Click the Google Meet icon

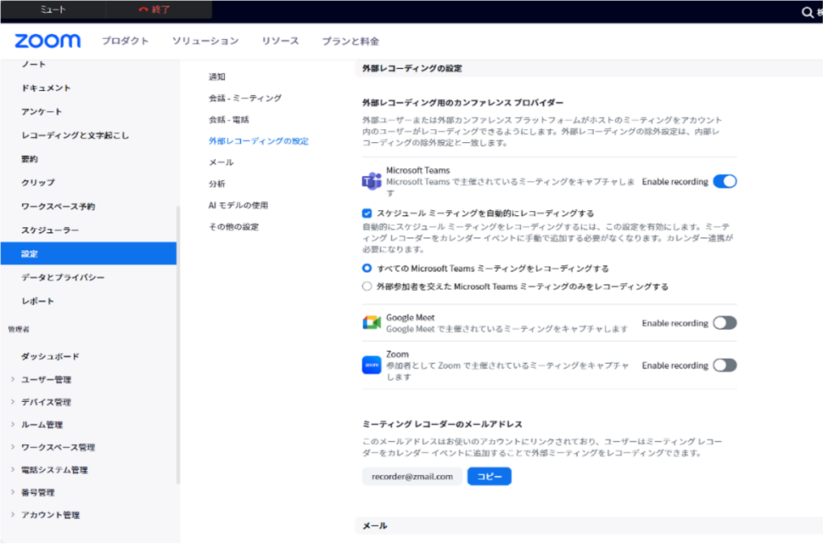[372, 322]
